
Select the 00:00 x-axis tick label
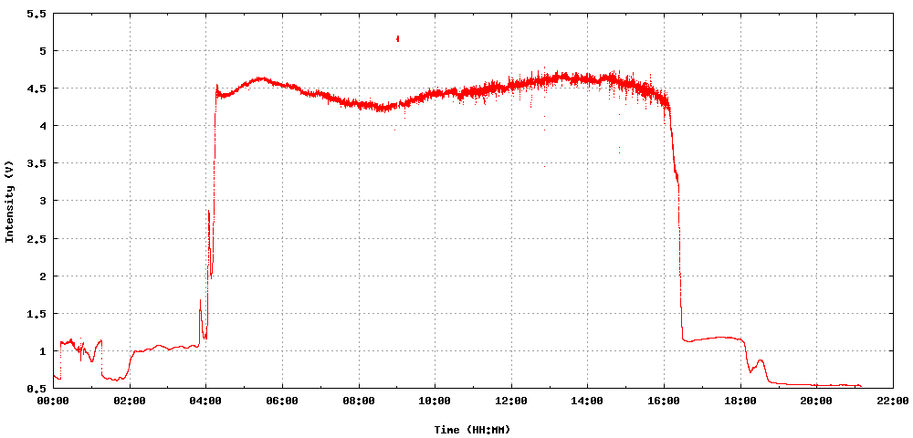point(54,401)
